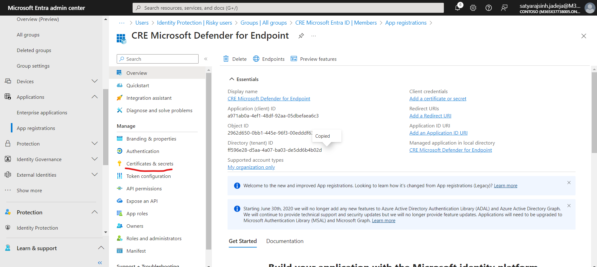Click Add an Application ID URI link
The width and height of the screenshot is (597, 267).
[x=438, y=133]
